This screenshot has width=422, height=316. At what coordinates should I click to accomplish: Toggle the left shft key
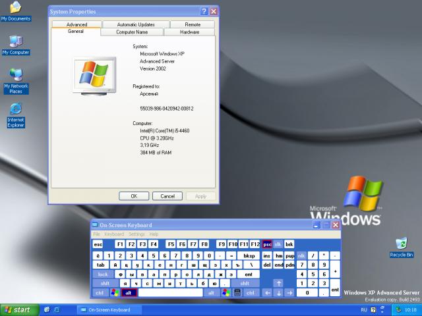click(x=105, y=283)
